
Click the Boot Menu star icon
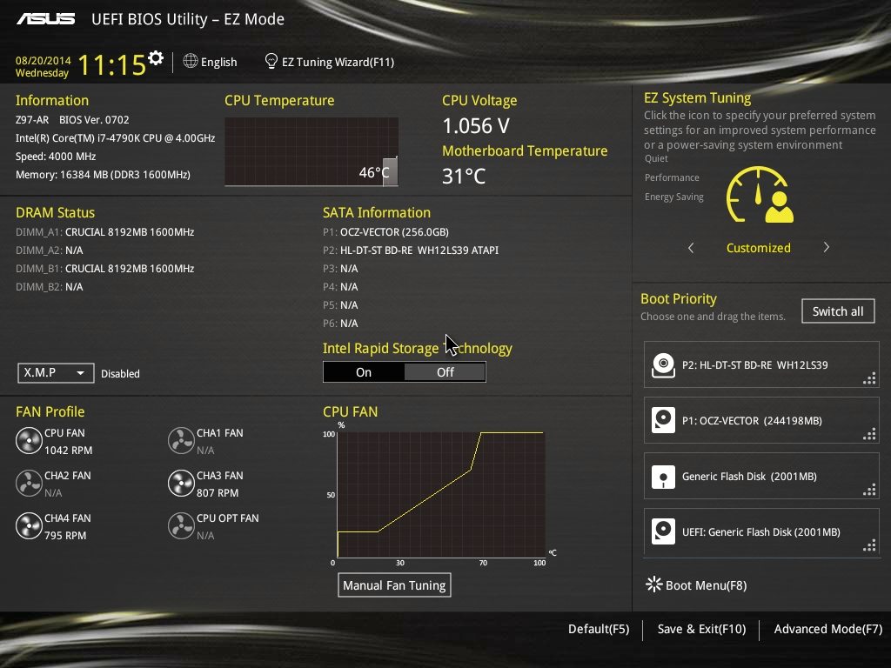(654, 584)
